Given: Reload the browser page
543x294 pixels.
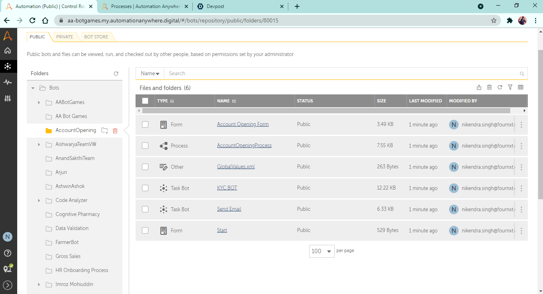Looking at the screenshot, I should click(32, 20).
